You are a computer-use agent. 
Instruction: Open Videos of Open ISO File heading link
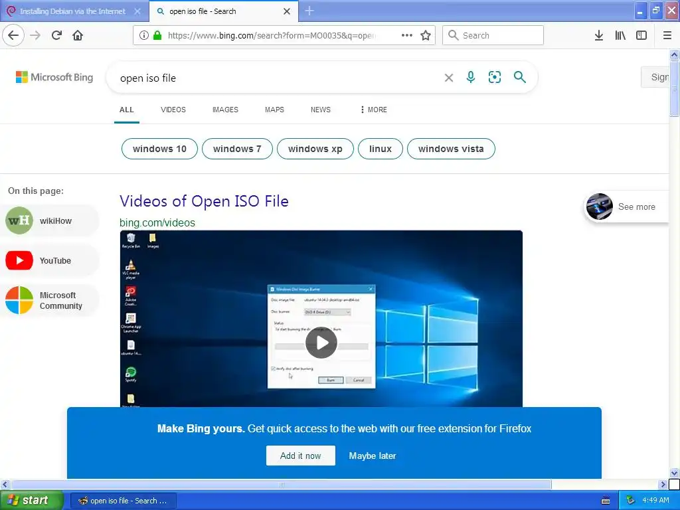(205, 201)
